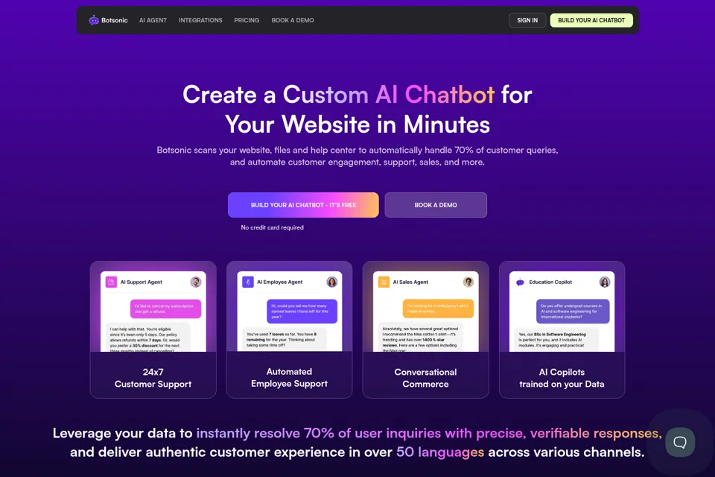Click the avatar in AI Support Agent card
The image size is (715, 477).
196,282
